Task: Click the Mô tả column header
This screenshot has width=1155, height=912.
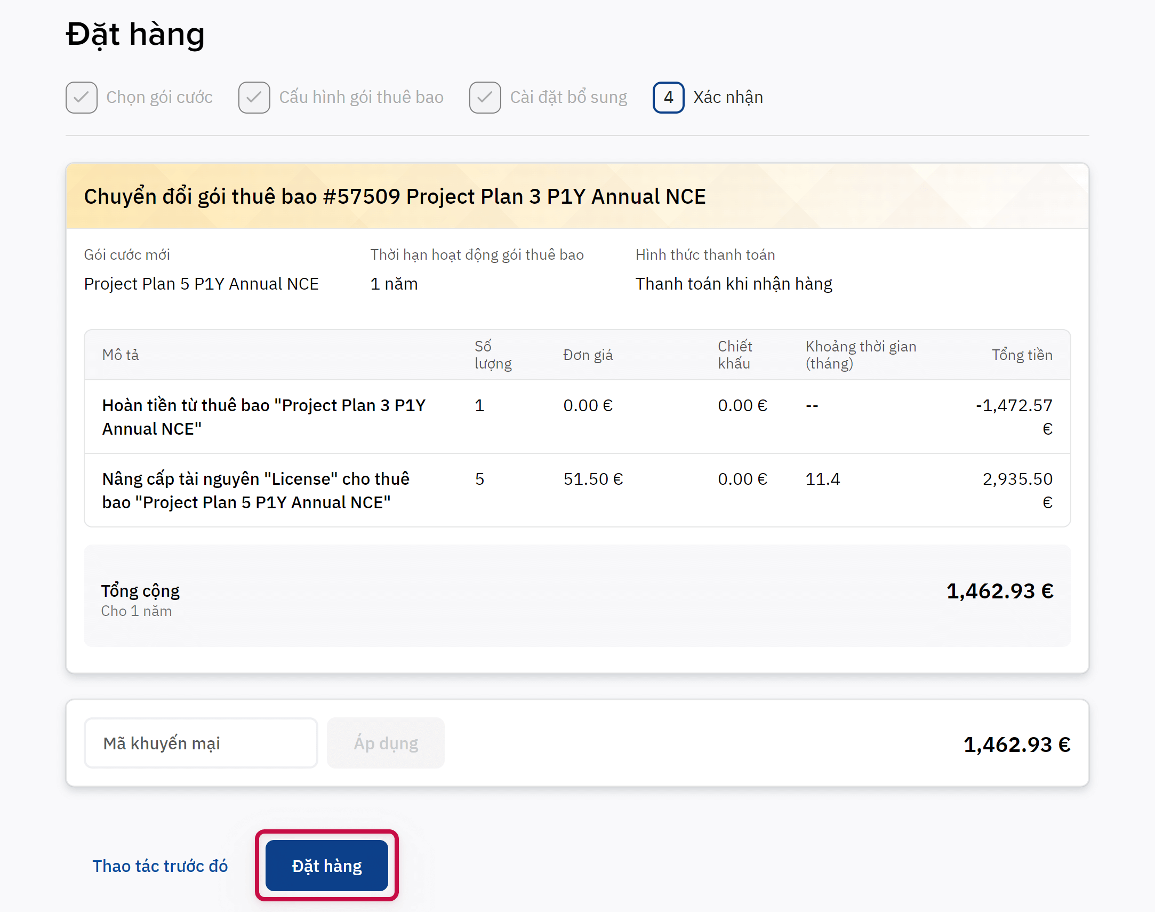Action: click(x=121, y=355)
